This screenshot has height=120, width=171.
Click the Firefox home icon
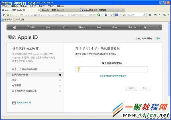(150, 15)
